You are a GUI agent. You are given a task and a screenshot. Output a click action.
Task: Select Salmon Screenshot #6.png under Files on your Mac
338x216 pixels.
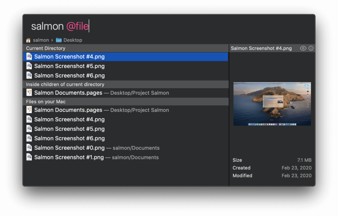[x=125, y=138]
